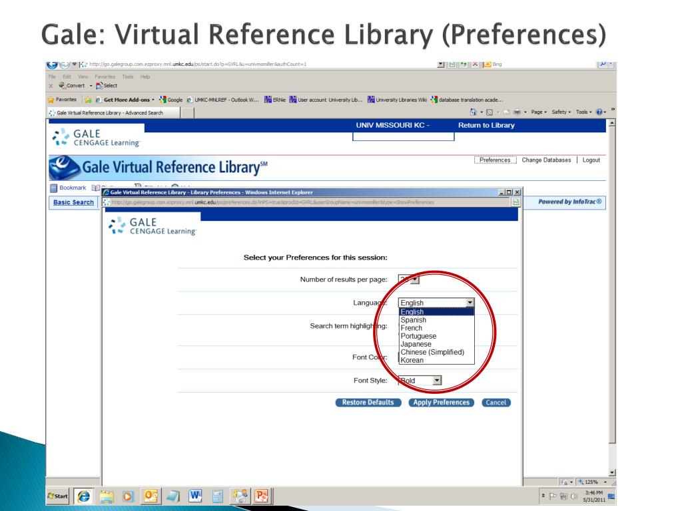Open the Tools command bar menu
This screenshot has width=682, height=511.
(x=583, y=112)
